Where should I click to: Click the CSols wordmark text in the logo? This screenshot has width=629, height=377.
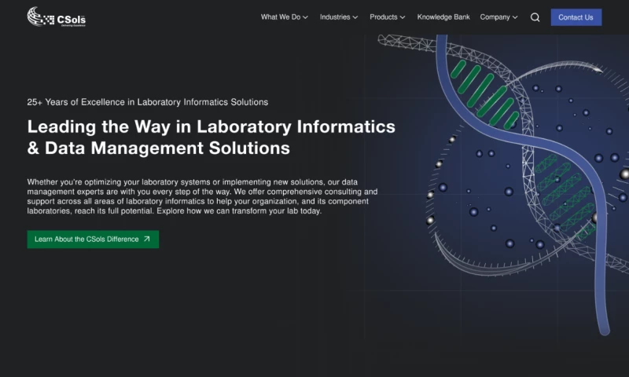(71, 18)
